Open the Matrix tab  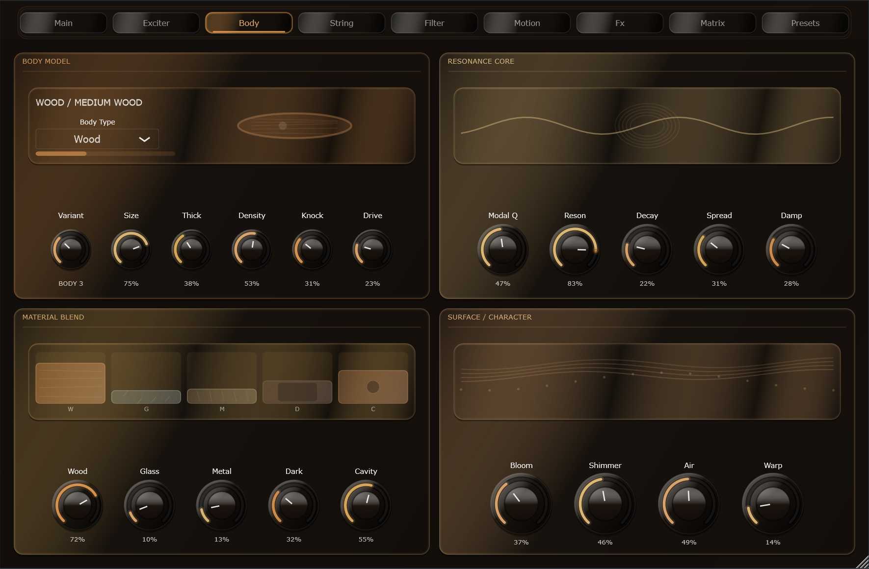point(712,23)
